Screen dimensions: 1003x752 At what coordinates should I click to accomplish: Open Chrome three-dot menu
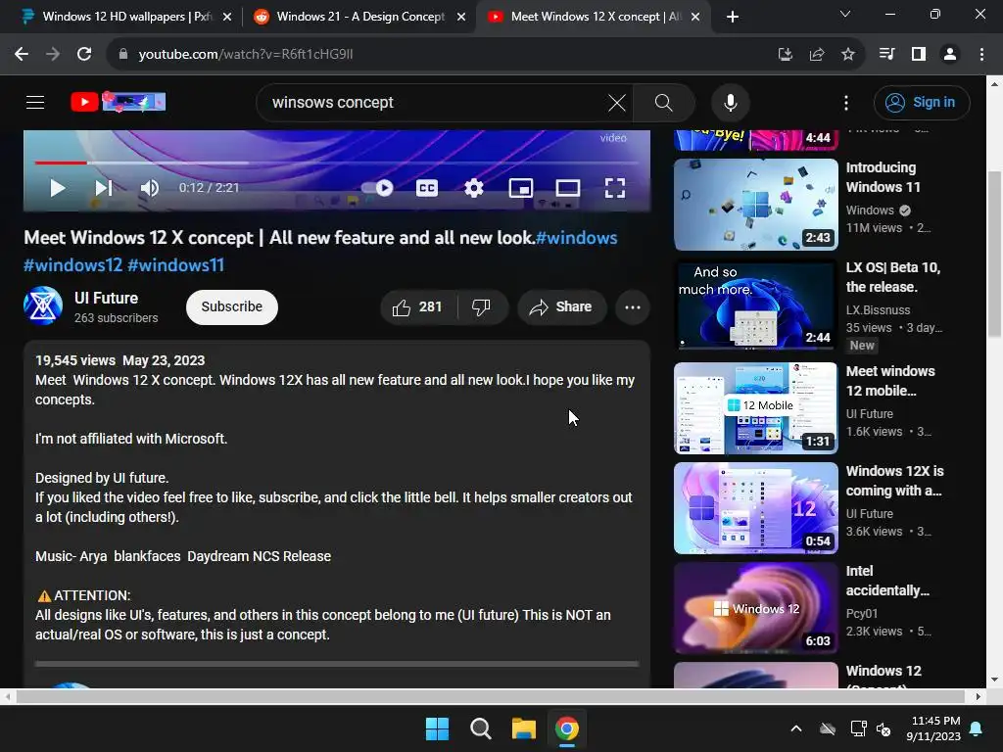[x=981, y=55]
